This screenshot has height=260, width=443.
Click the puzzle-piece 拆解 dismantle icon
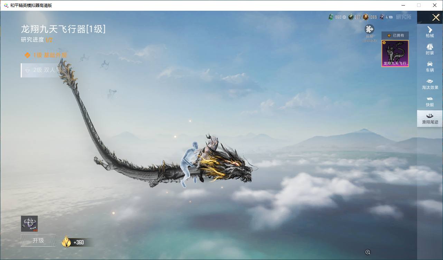coord(369,29)
